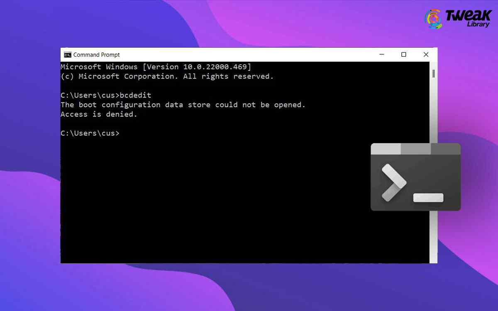Click the Command Prompt icon in the title bar
498x311 pixels.
click(x=68, y=54)
